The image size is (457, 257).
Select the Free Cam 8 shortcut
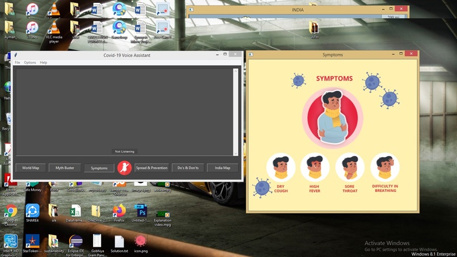163,30
